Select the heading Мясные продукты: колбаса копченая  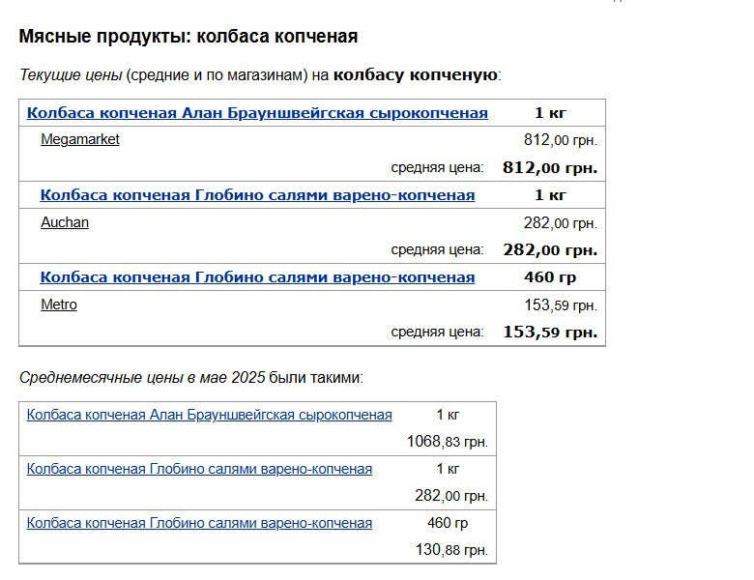point(188,37)
